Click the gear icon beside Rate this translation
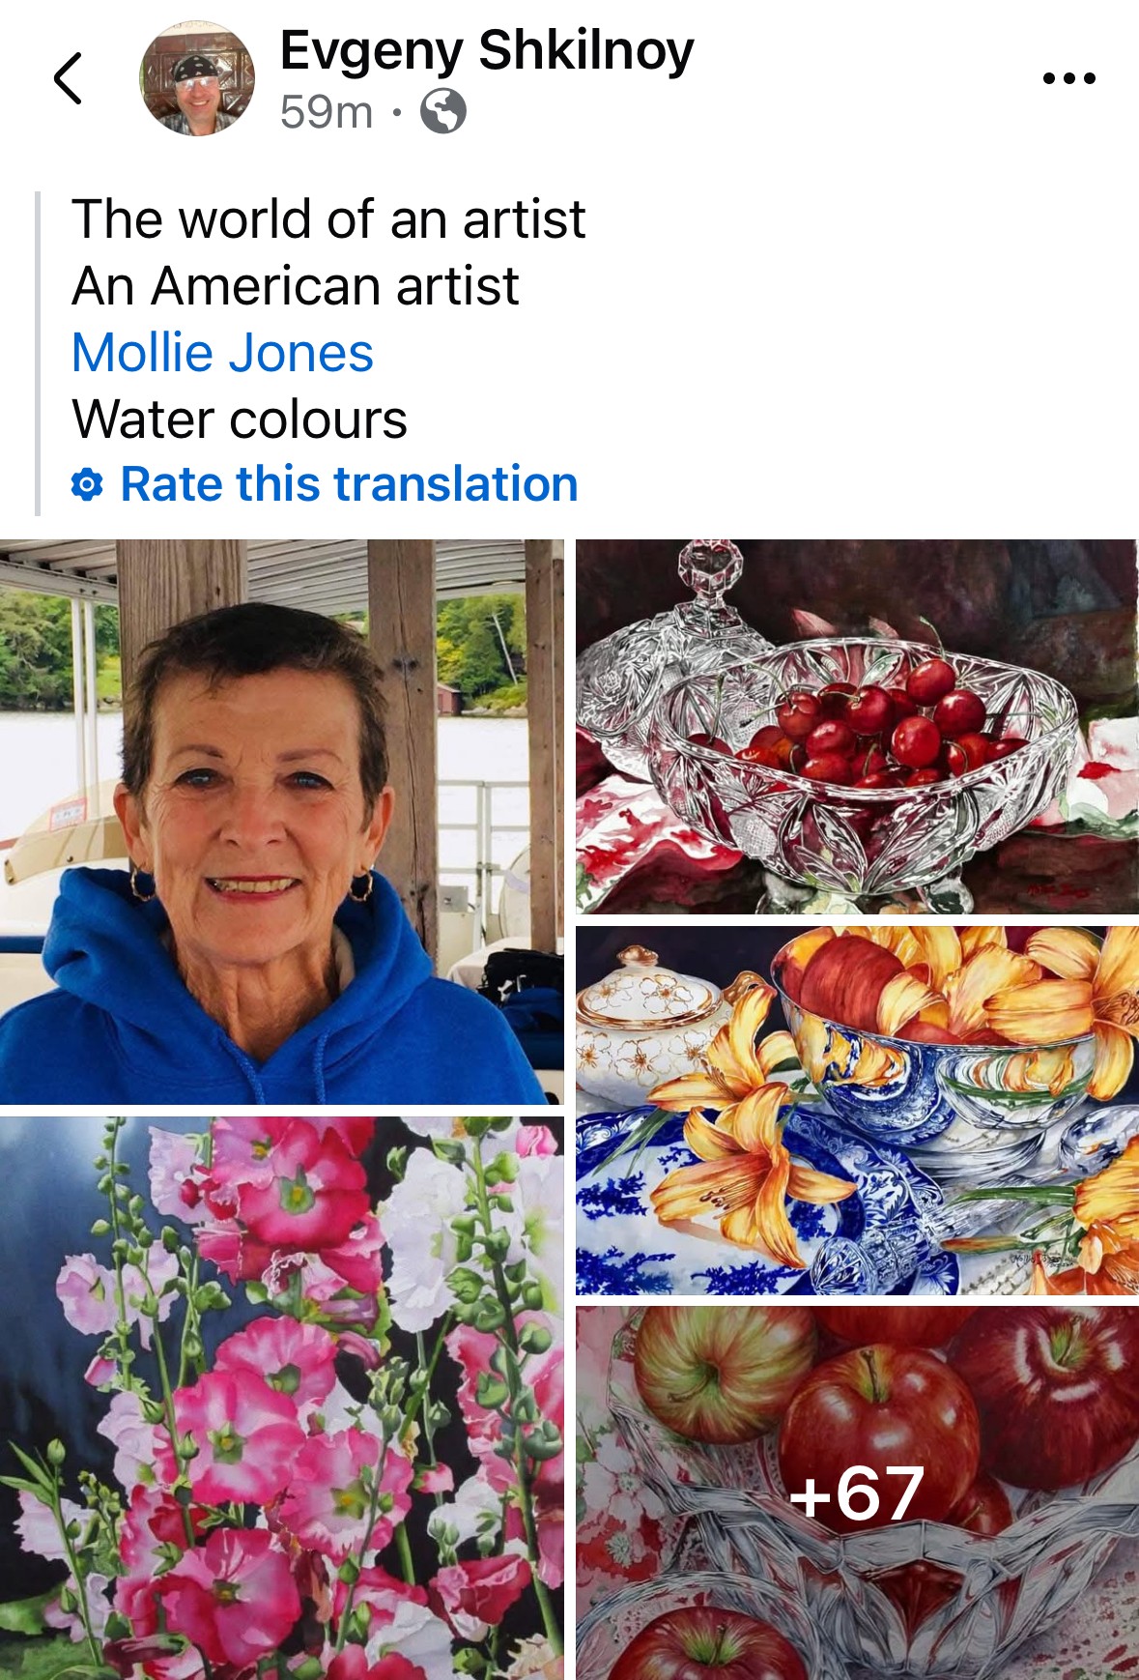The height and width of the screenshot is (1680, 1139). point(87,484)
